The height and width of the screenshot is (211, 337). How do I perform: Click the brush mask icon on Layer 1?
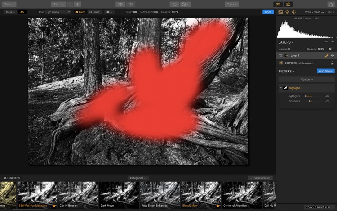click(327, 55)
